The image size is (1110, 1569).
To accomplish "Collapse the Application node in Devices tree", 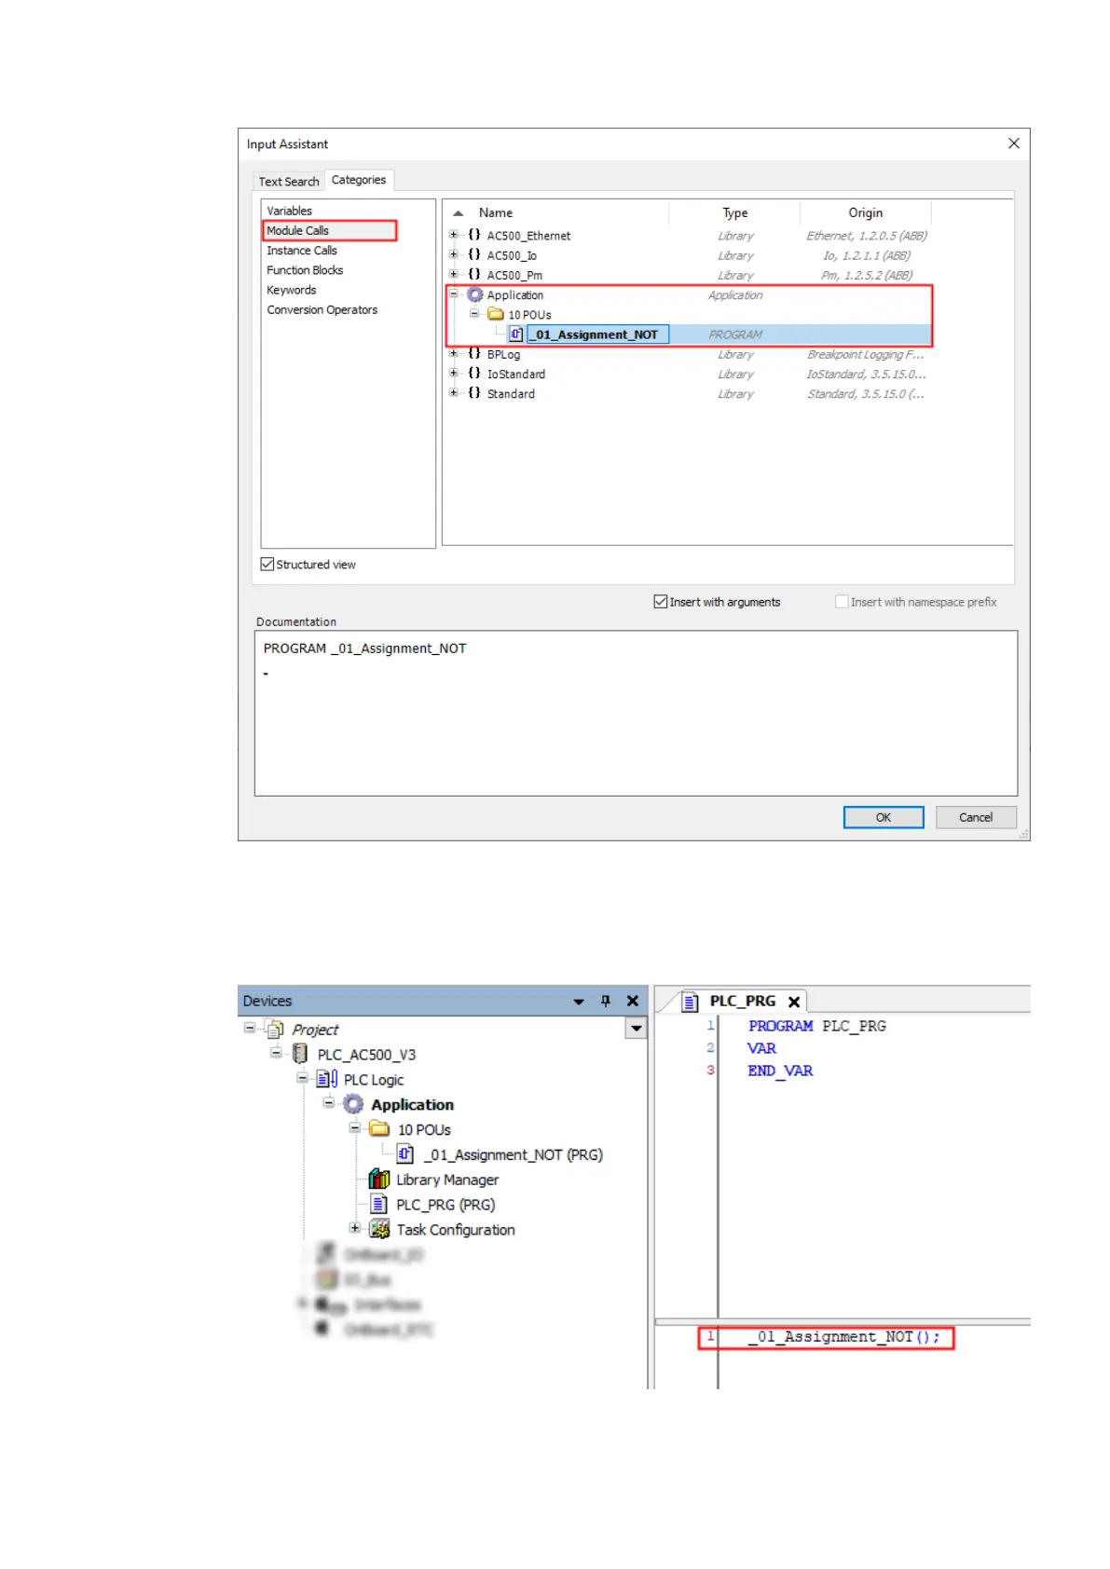I will 328,1103.
